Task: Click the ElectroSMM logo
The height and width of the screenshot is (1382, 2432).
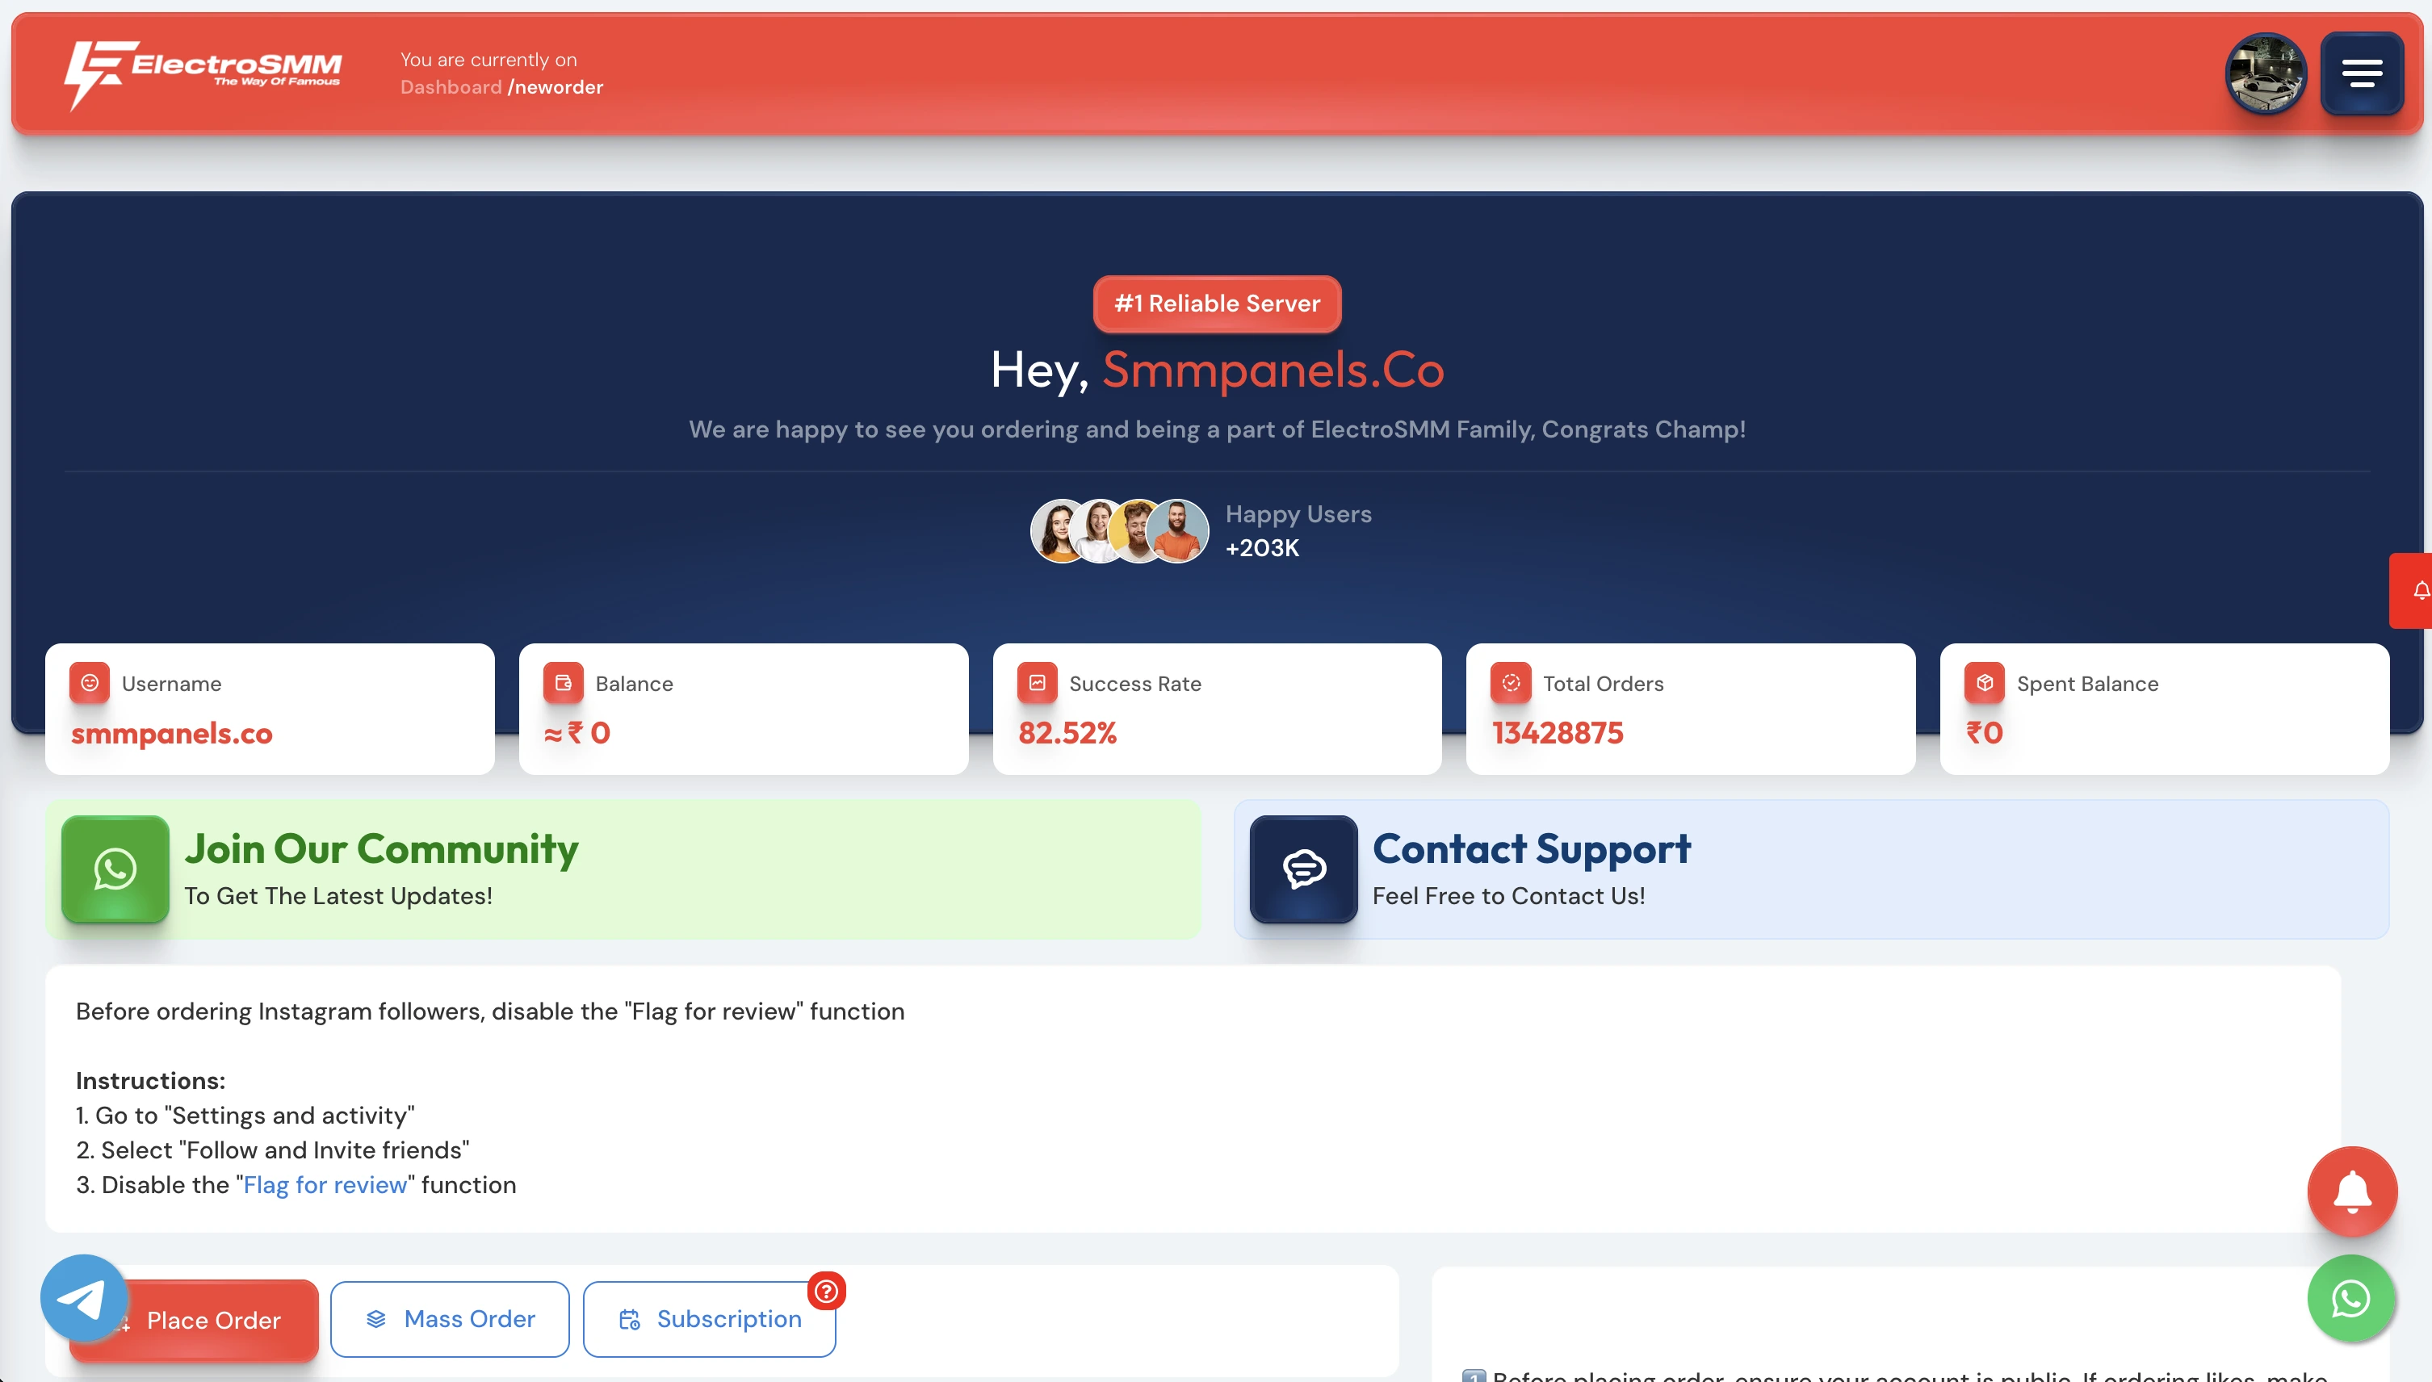Action: tap(202, 73)
